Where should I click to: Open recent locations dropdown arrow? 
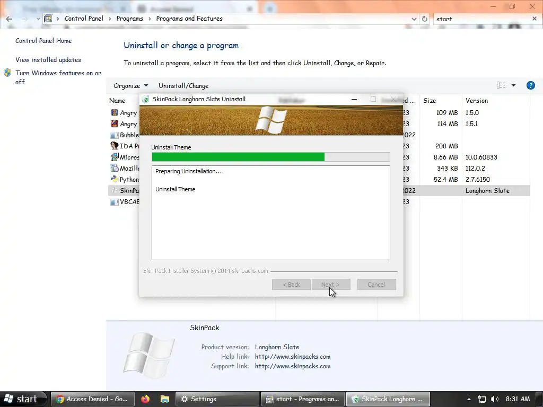tap(38, 19)
